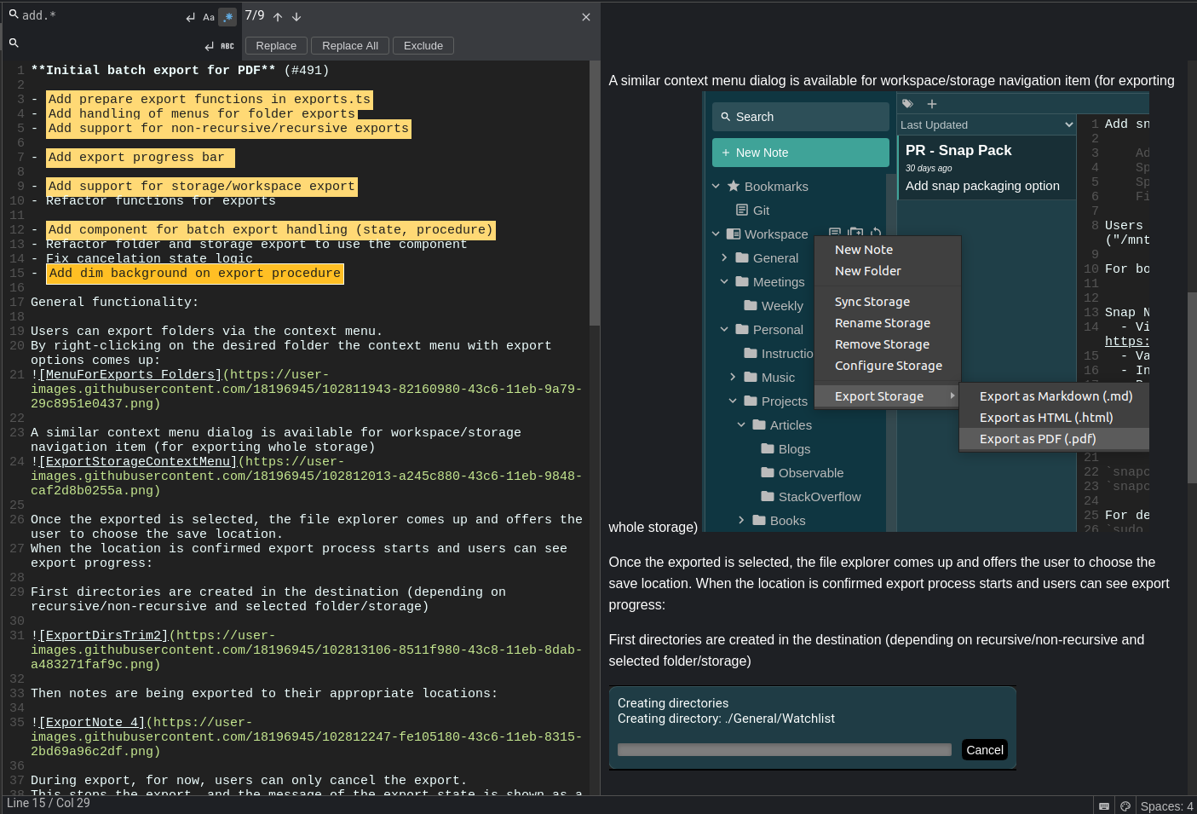Click the tag icon above the note list

pos(907,104)
